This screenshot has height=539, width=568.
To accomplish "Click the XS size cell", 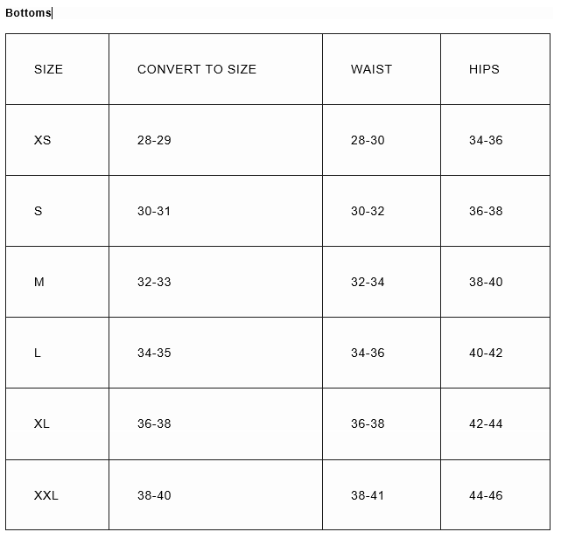I will [x=57, y=140].
